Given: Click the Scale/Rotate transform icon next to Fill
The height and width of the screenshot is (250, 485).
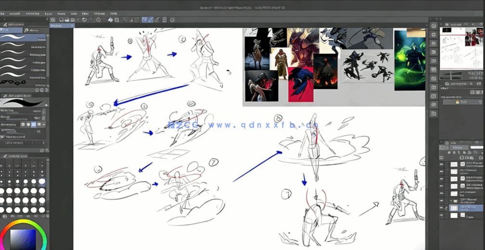Looking at the screenshot, I should (116, 20).
